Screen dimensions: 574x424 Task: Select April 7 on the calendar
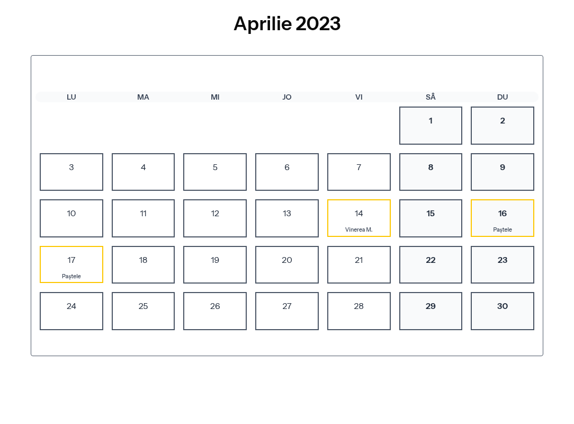(358, 172)
